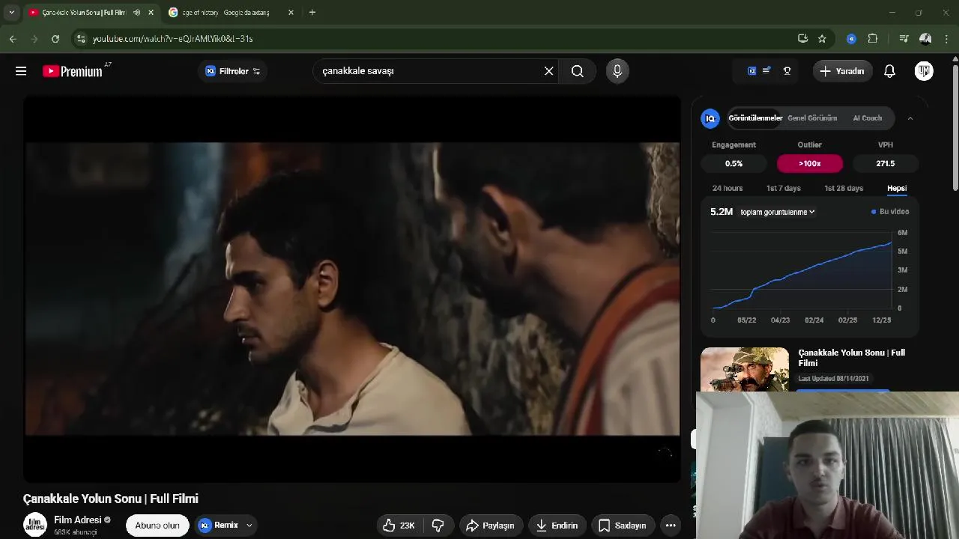Open Çanakkale Yolun Sonu title in vidIQ panel

click(x=852, y=358)
